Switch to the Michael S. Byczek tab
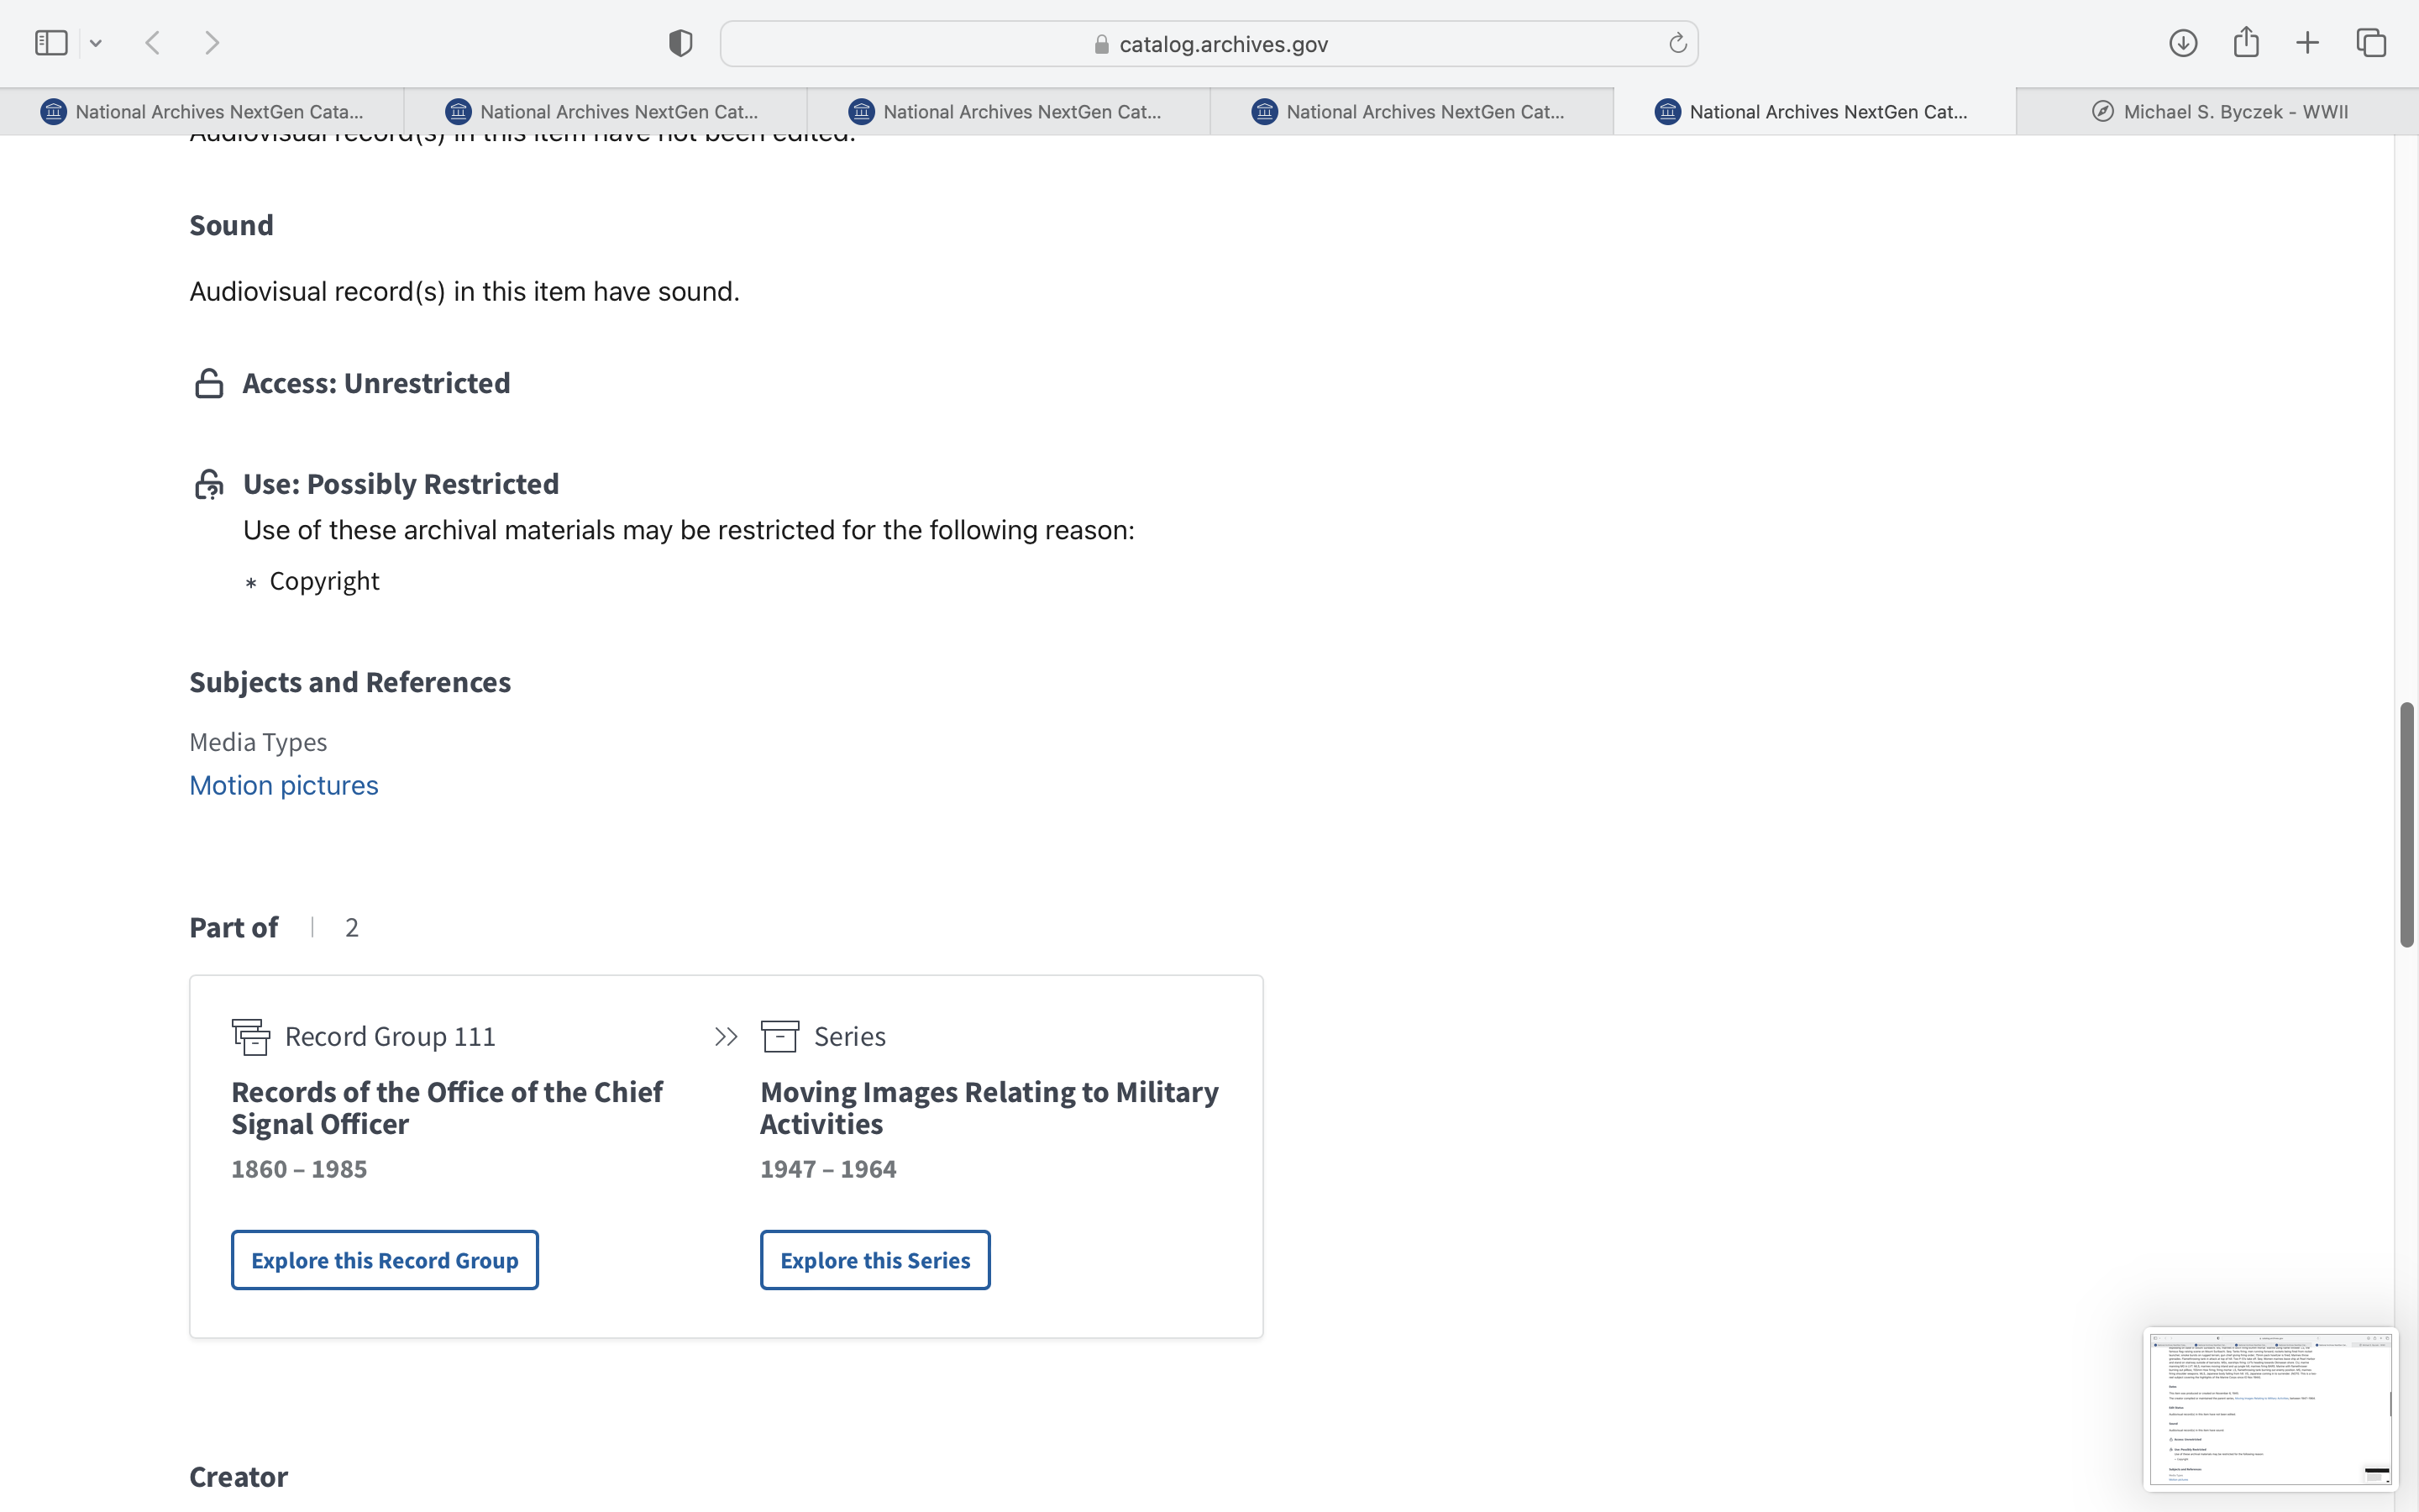 coord(2217,111)
